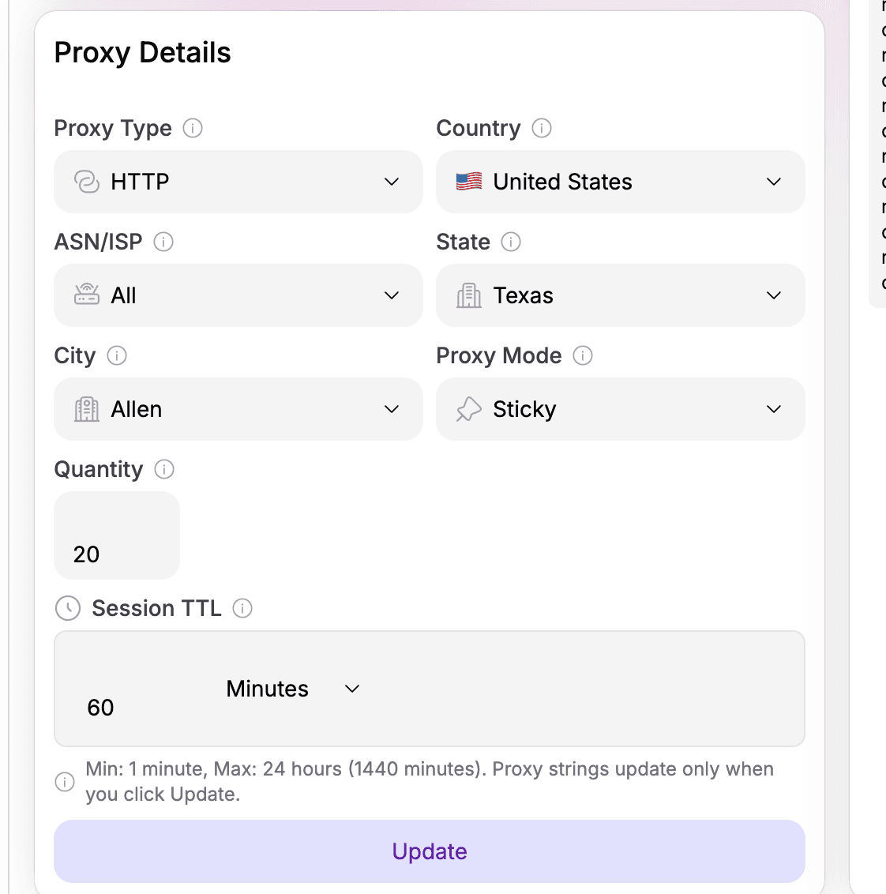Click the info icon beside Proxy Type
Image resolution: width=886 pixels, height=894 pixels.
coord(193,128)
